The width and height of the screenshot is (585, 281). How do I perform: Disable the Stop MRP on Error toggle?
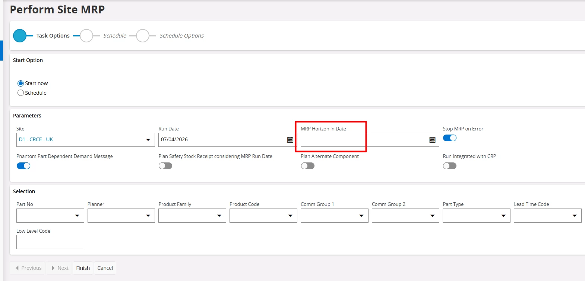pos(450,138)
